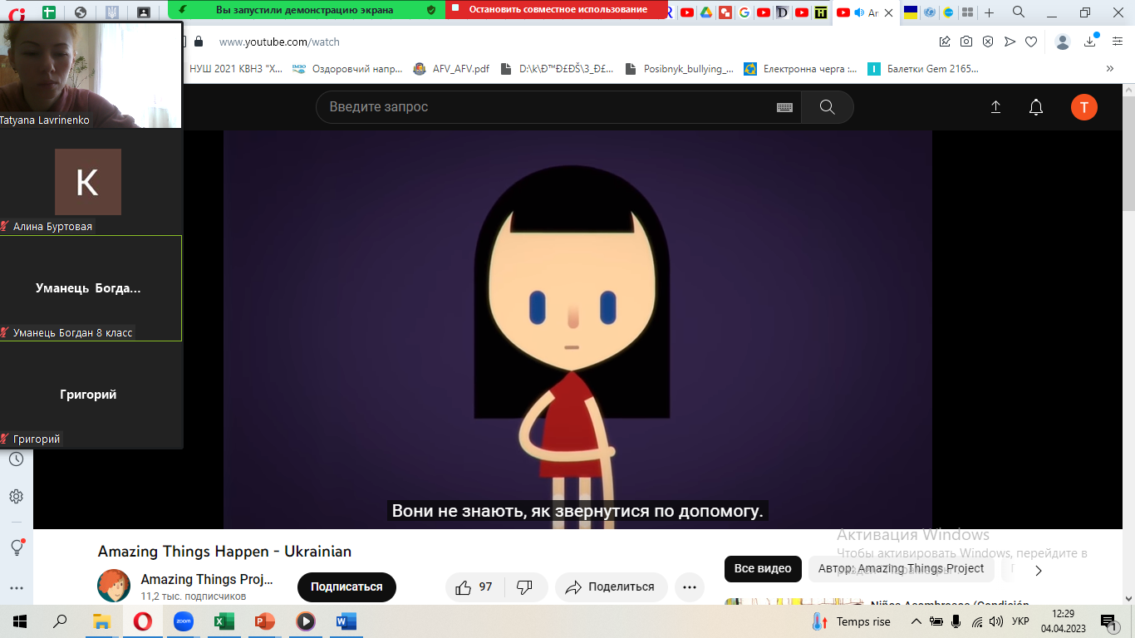Open Opera profile account icon
The height and width of the screenshot is (638, 1135).
coord(1063,42)
